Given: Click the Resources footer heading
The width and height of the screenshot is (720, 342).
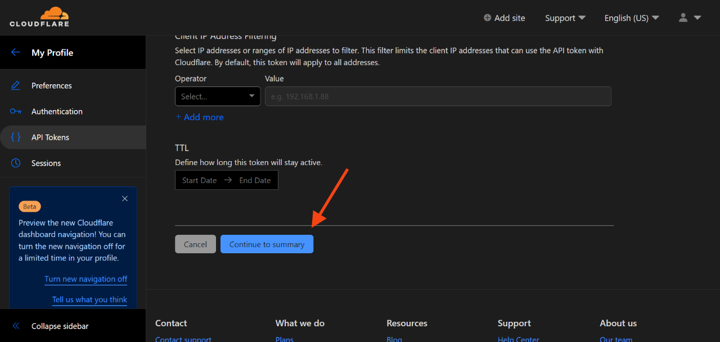Looking at the screenshot, I should click(x=407, y=323).
